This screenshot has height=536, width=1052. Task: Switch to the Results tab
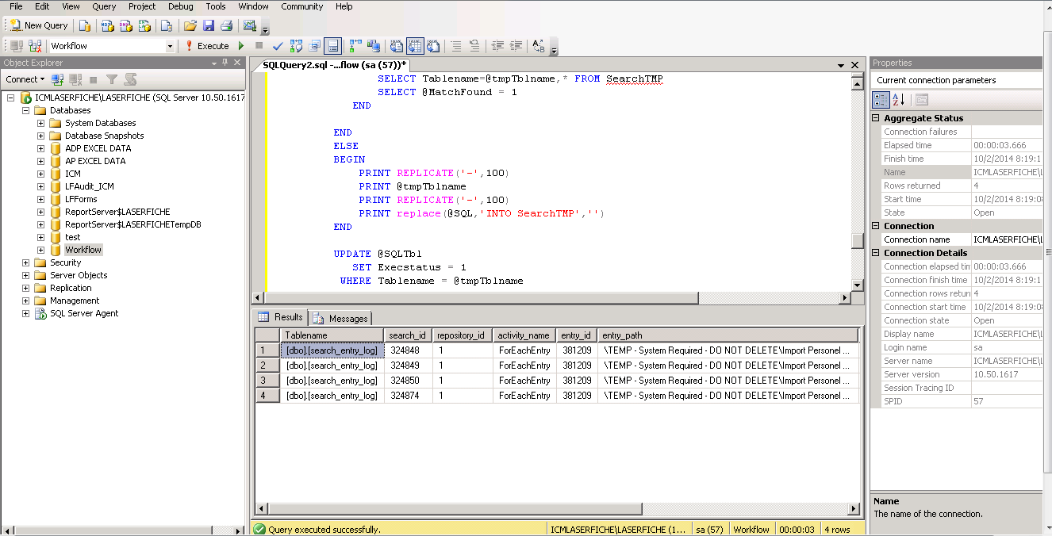click(x=281, y=317)
